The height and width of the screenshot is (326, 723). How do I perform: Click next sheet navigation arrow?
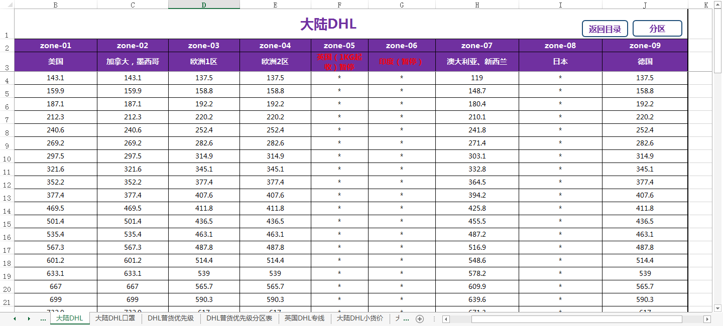[x=29, y=319]
